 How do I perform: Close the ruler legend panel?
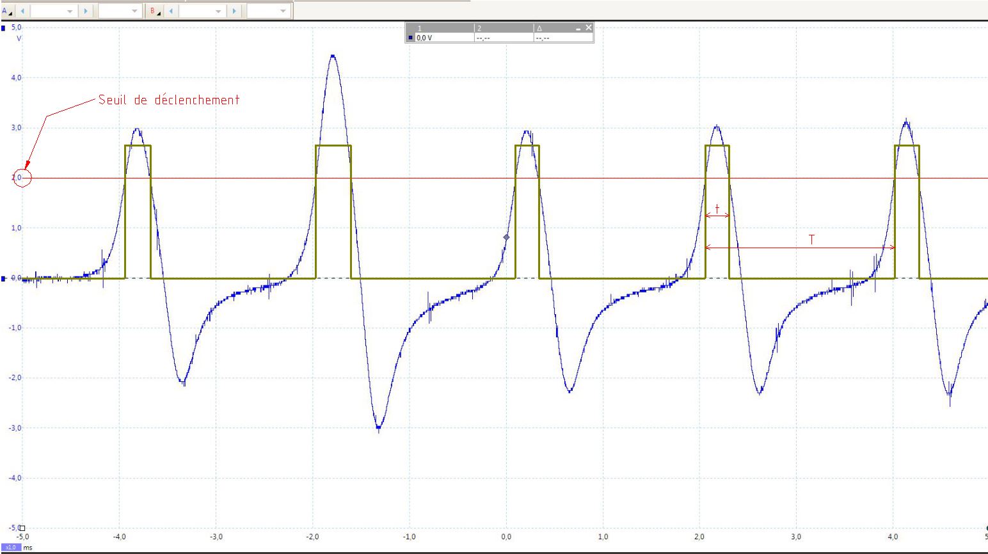tap(588, 28)
